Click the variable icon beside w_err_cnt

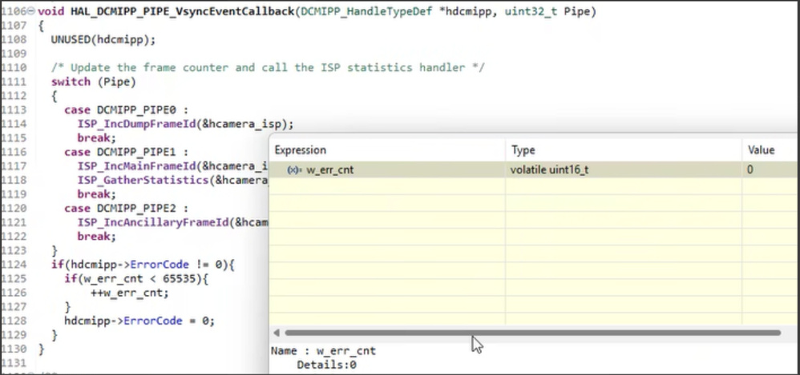pyautogui.click(x=293, y=170)
